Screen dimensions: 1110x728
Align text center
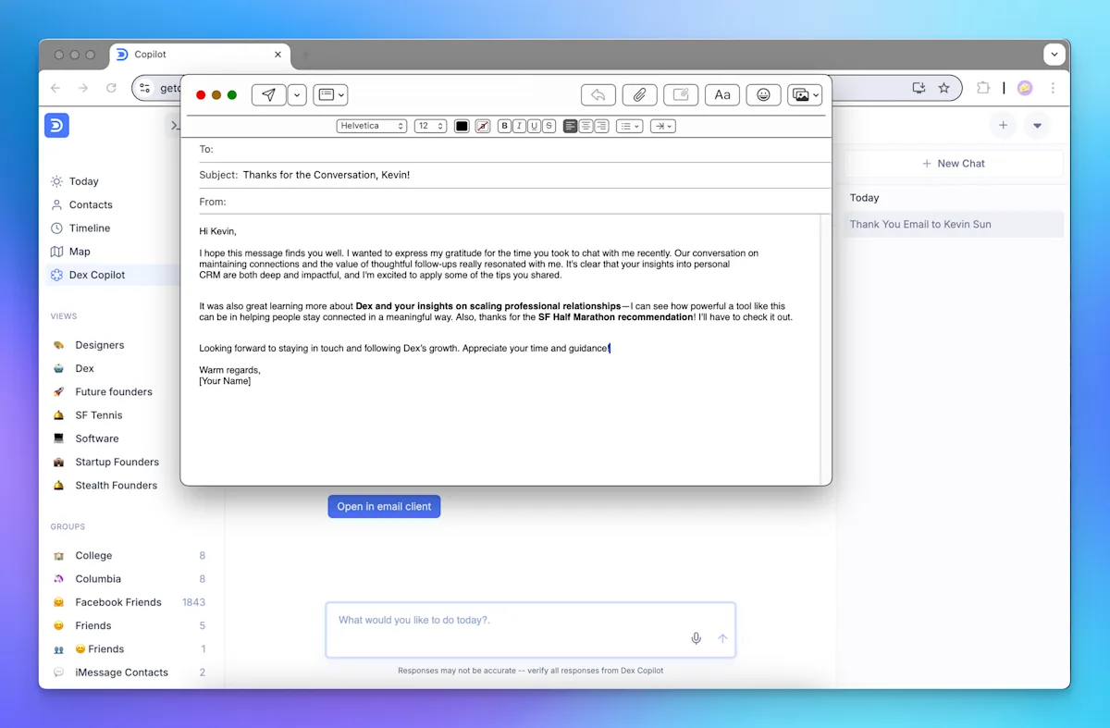(586, 126)
